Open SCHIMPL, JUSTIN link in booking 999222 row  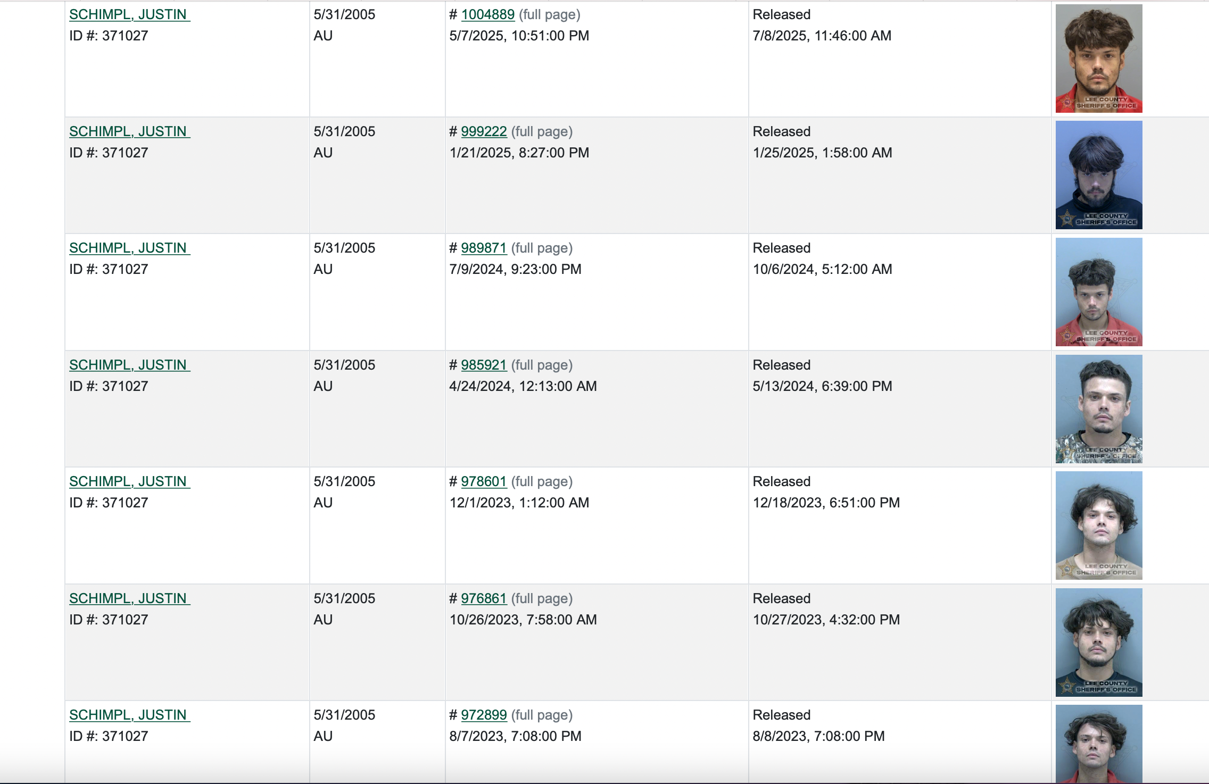click(x=129, y=131)
